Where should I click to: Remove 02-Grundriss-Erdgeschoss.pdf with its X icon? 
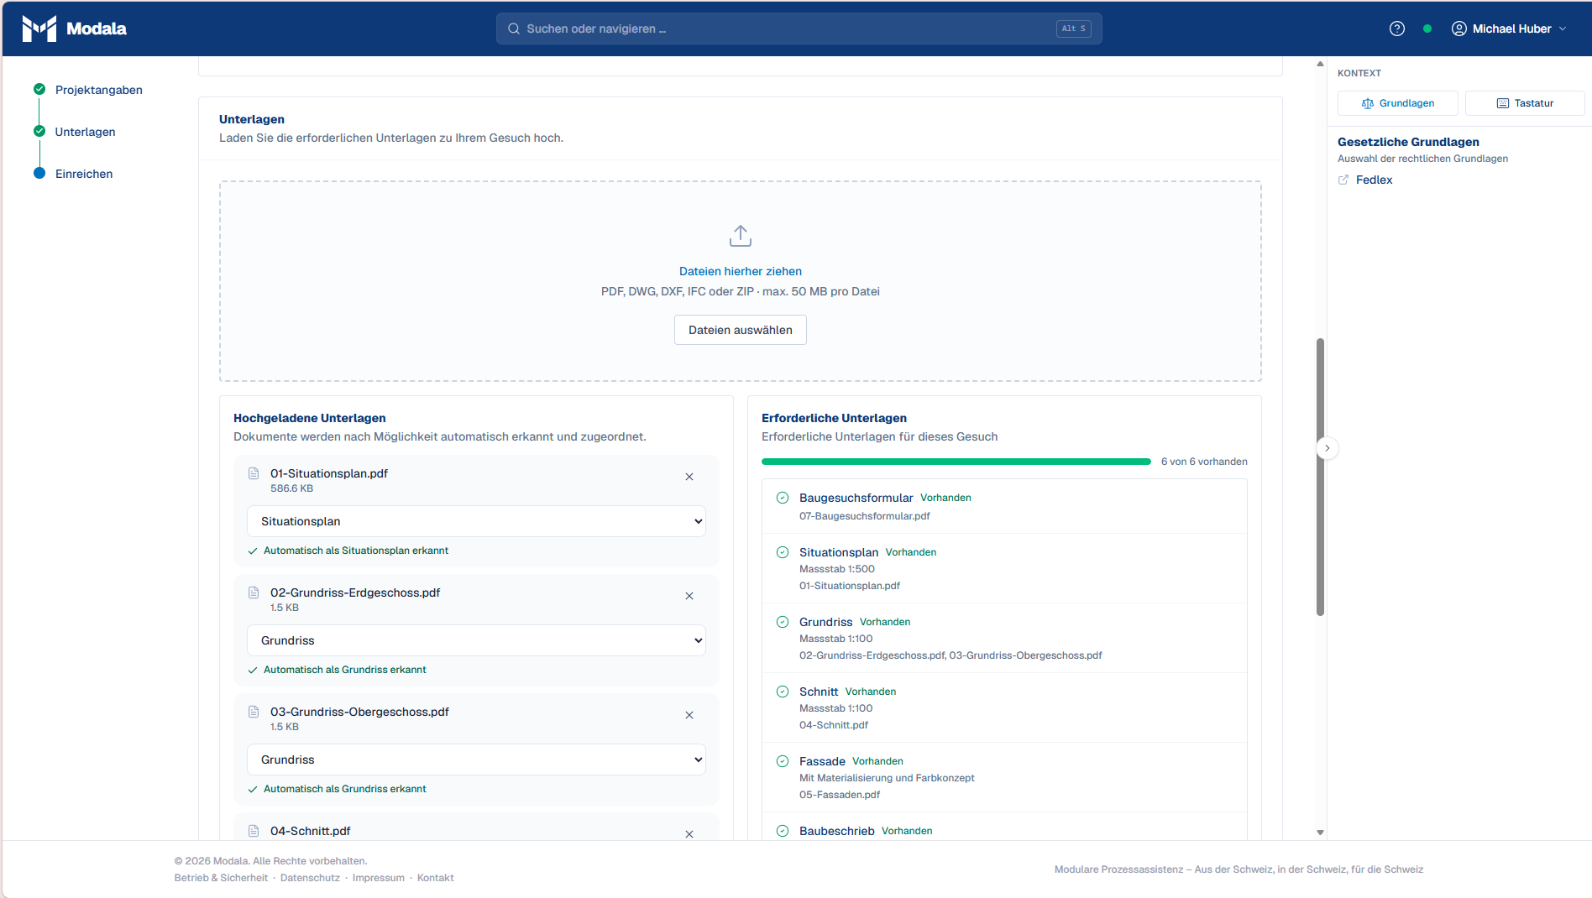689,596
